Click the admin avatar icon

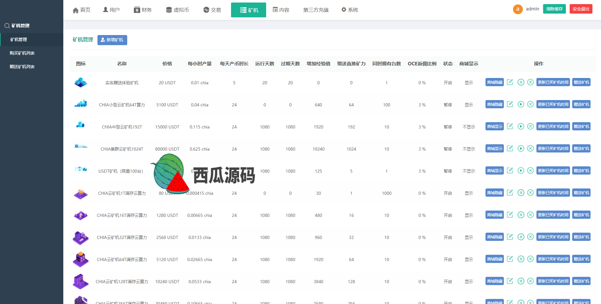point(518,9)
